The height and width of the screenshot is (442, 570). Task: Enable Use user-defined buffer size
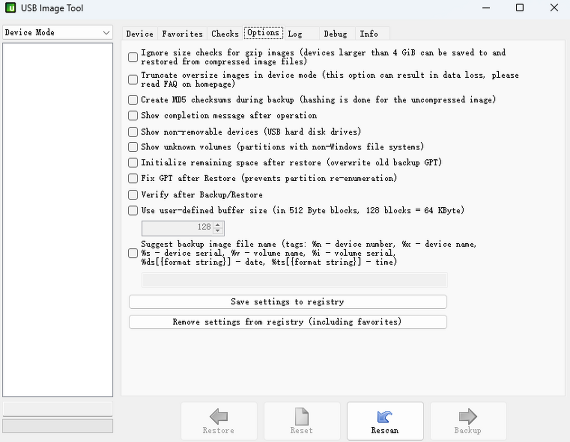pos(133,210)
